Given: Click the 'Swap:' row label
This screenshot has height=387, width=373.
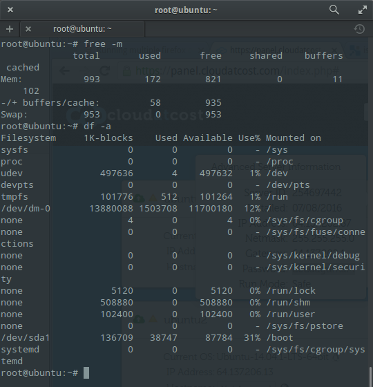Looking at the screenshot, I should 14,115.
